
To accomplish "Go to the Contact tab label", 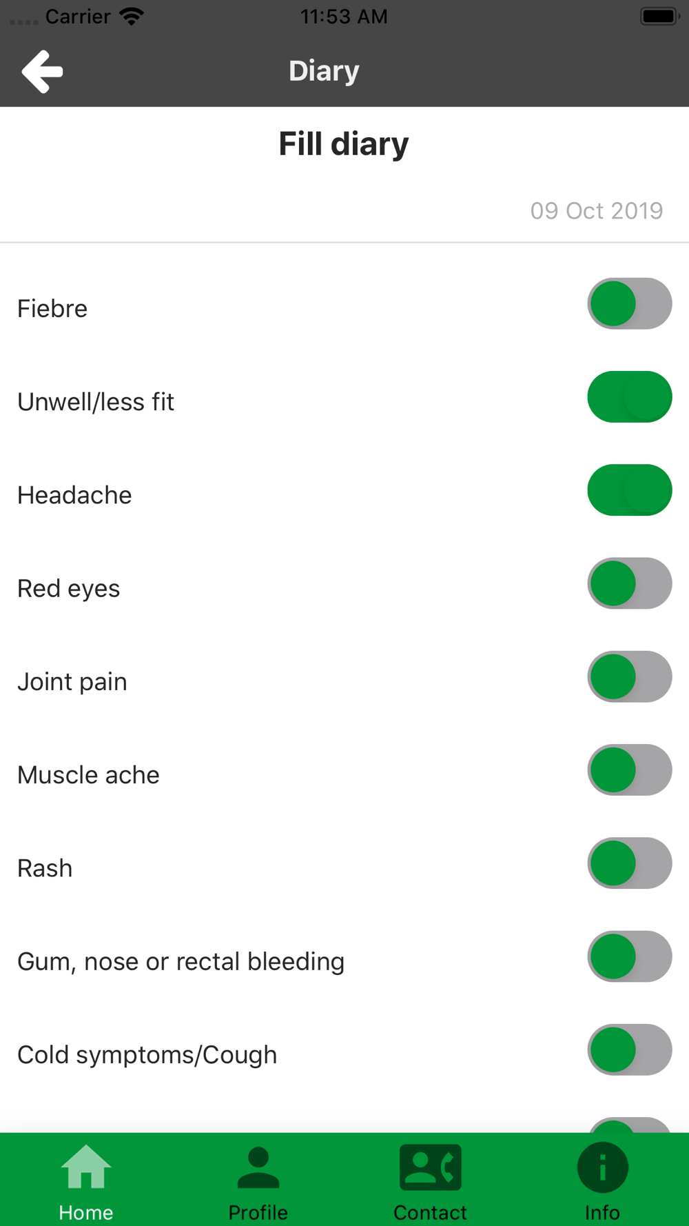I will tap(431, 1212).
